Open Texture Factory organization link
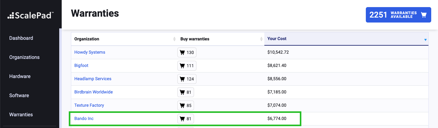The width and height of the screenshot is (438, 128). pos(89,105)
